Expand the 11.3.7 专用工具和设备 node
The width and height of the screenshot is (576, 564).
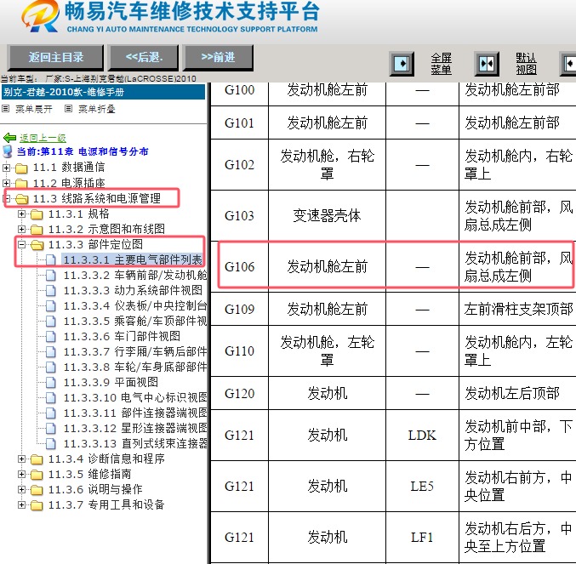coord(21,505)
